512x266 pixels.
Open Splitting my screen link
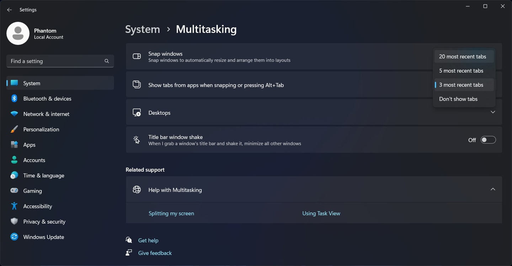pyautogui.click(x=171, y=213)
